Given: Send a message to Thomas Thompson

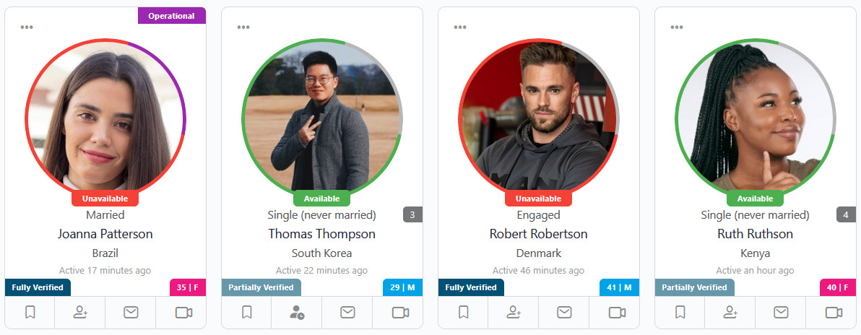Looking at the screenshot, I should (x=347, y=313).
